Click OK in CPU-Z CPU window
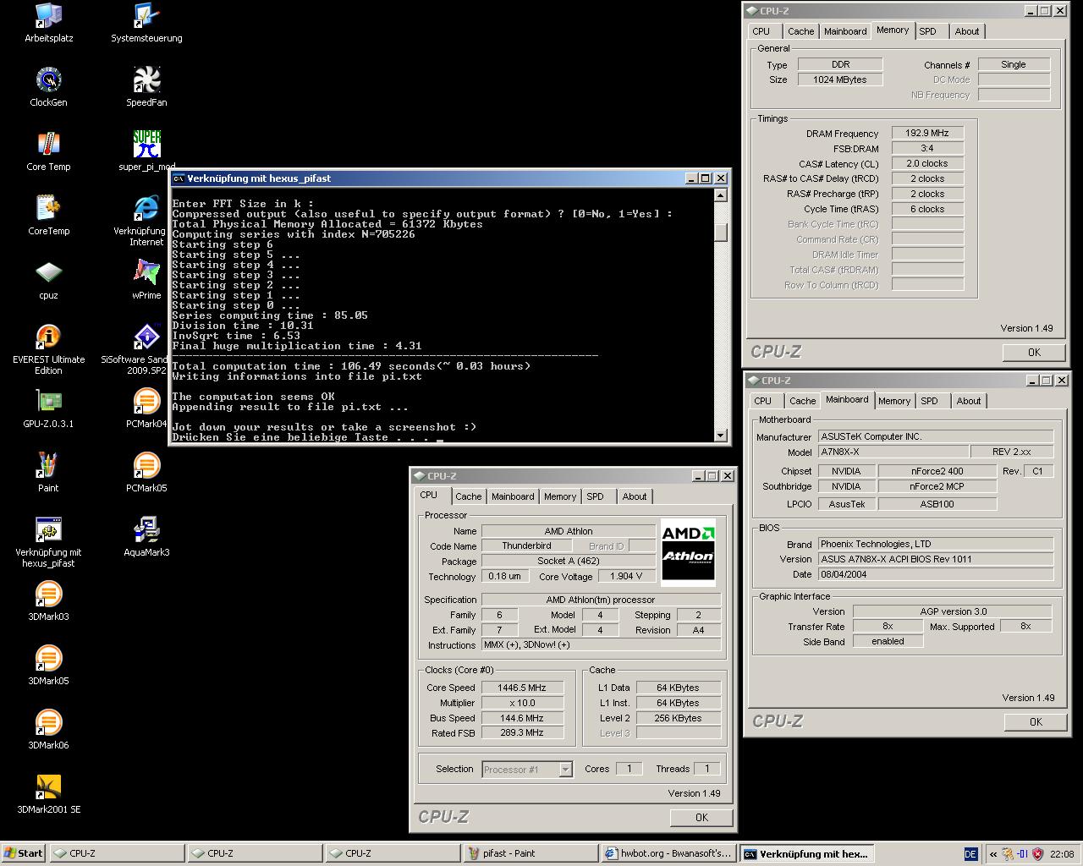Screen dimensions: 1083x866 pos(701,817)
